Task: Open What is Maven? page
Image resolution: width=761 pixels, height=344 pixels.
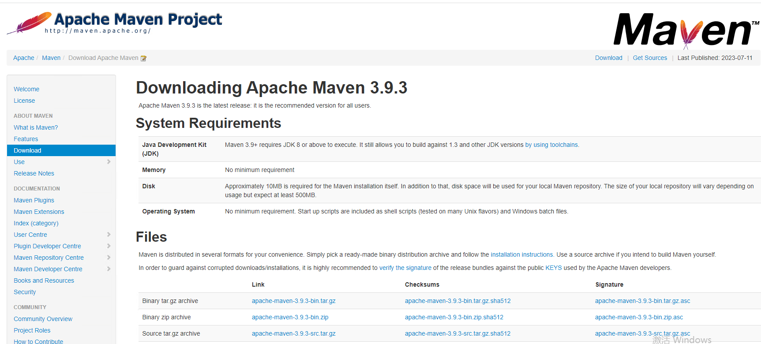Action: pyautogui.click(x=36, y=127)
